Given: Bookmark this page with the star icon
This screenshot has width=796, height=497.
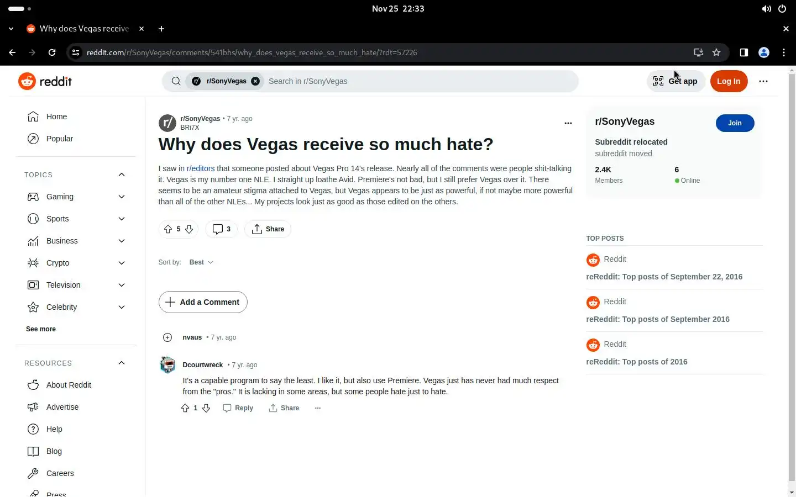Looking at the screenshot, I should [x=716, y=52].
